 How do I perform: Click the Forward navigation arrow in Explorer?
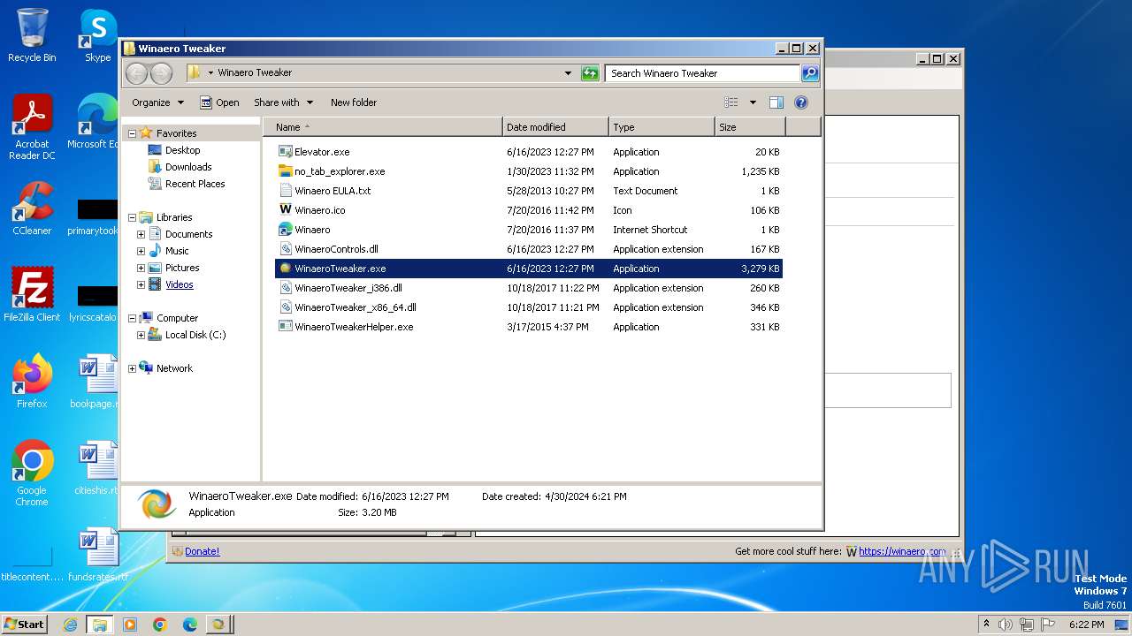point(161,73)
